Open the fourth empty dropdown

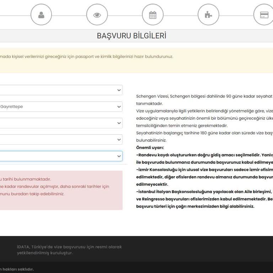point(61,139)
